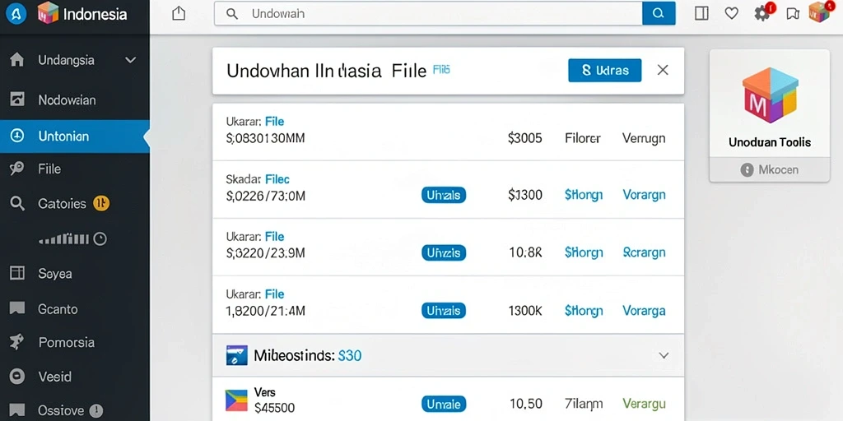843x421 pixels.
Task: Open favorites heart icon in top bar
Action: pyautogui.click(x=732, y=13)
